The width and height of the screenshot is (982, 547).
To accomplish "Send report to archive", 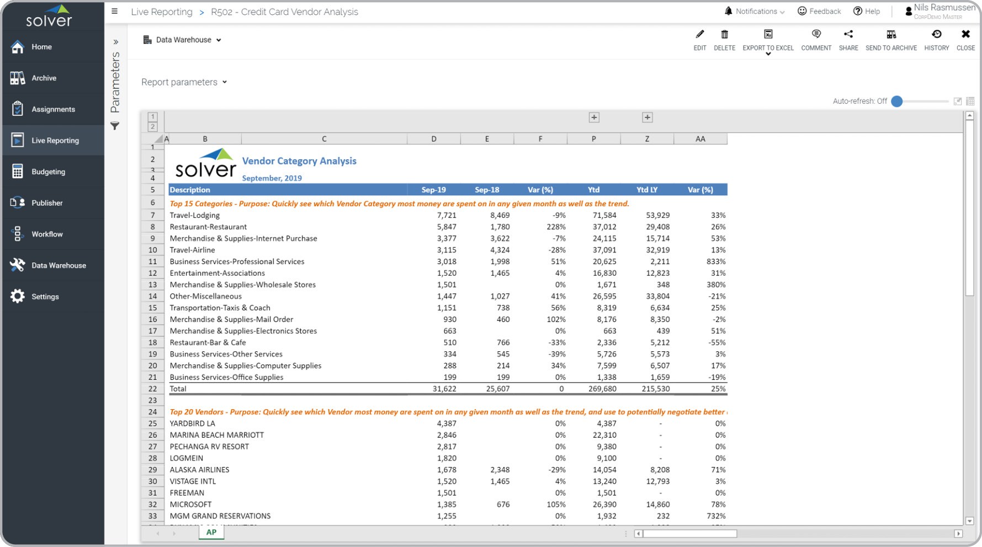I will tap(891, 35).
